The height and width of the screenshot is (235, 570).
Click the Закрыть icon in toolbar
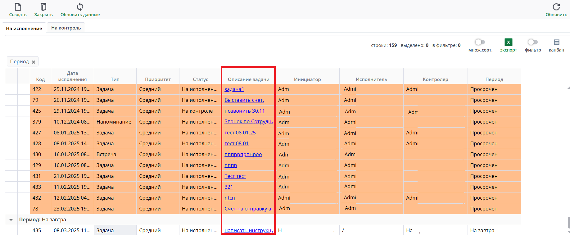click(43, 7)
